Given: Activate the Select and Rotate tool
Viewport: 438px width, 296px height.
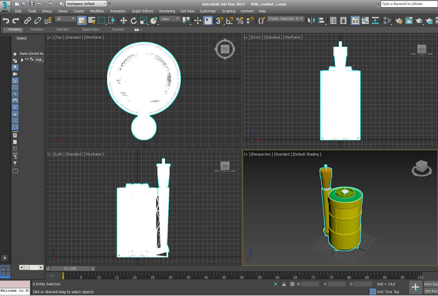Looking at the screenshot, I should tap(134, 20).
